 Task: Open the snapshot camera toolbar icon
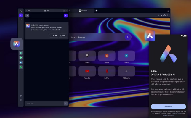click(164, 15)
